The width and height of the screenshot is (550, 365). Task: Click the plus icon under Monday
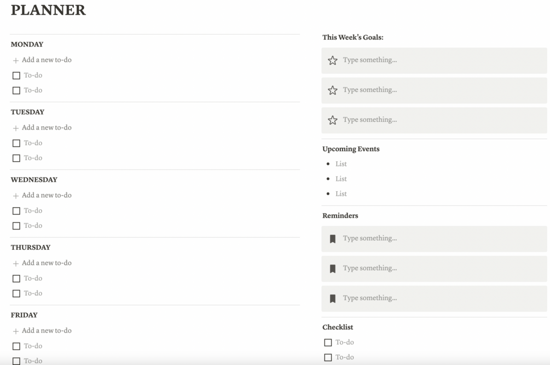point(16,61)
